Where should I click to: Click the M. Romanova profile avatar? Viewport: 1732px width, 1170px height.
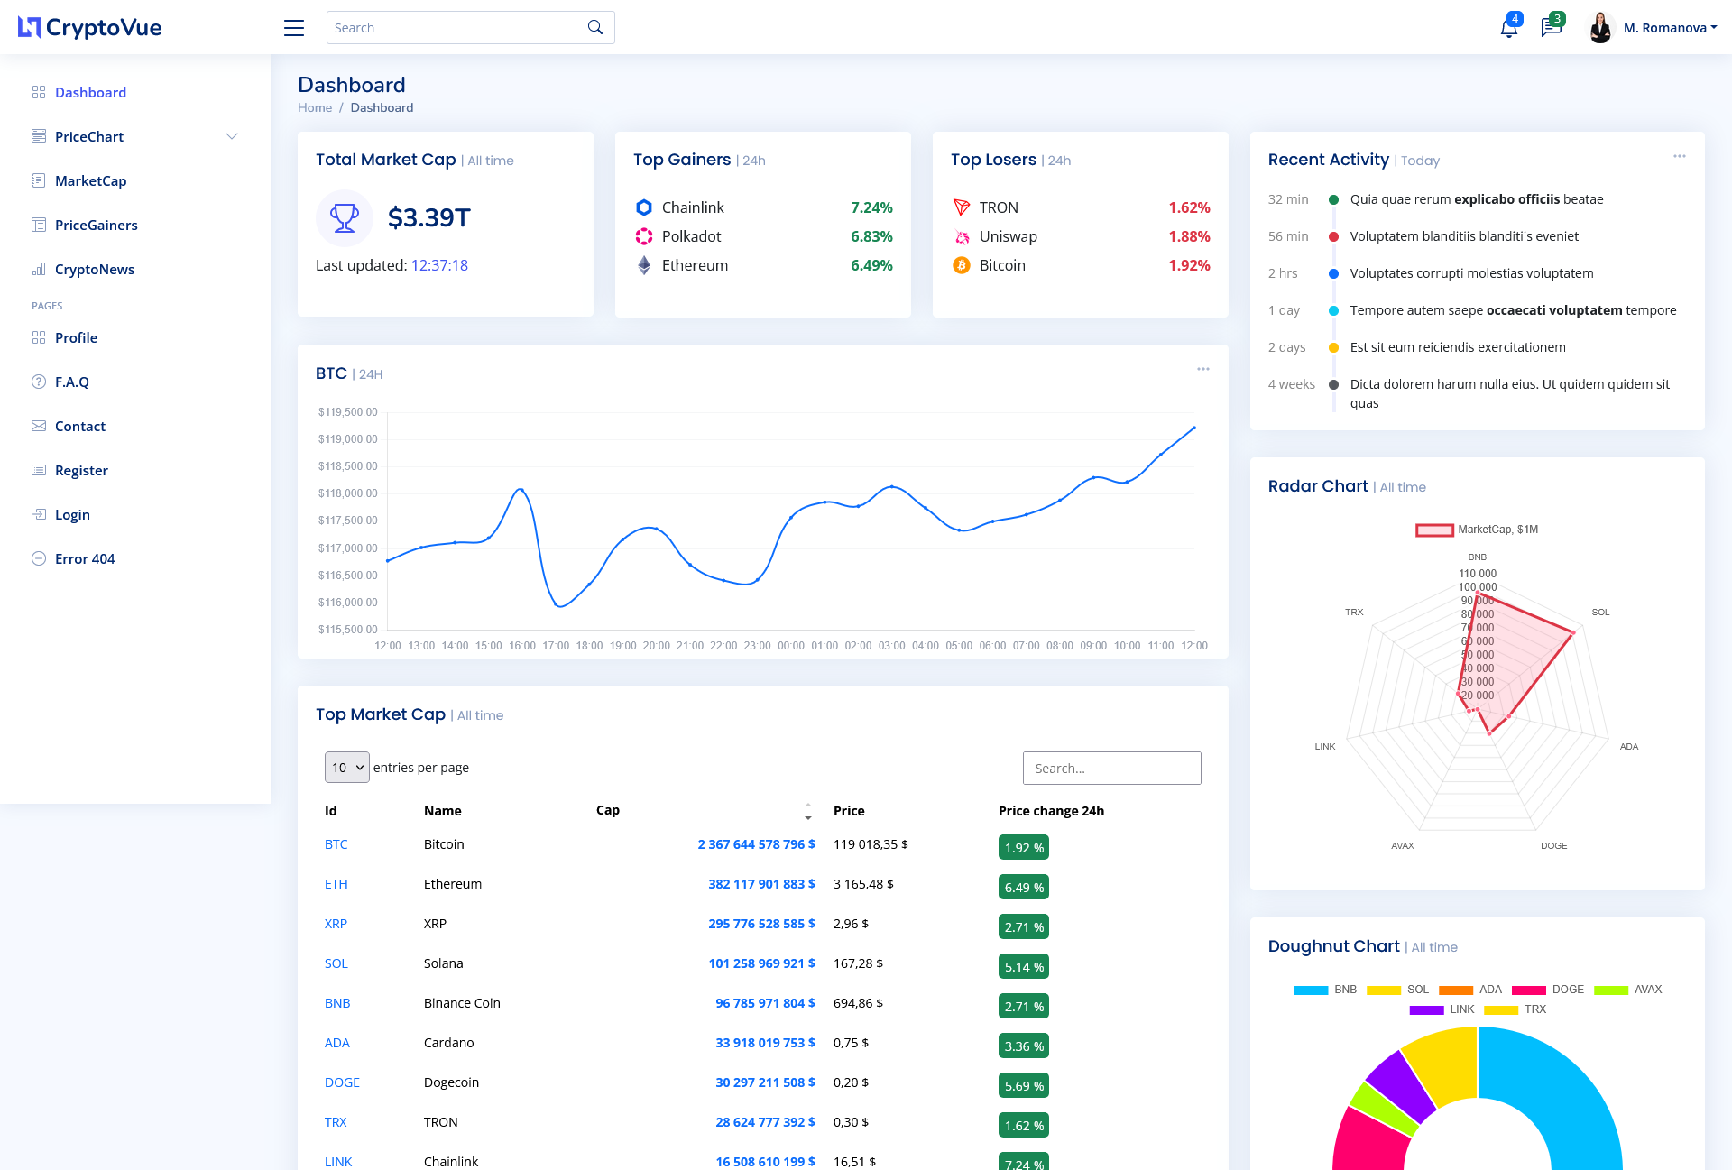pyautogui.click(x=1600, y=28)
